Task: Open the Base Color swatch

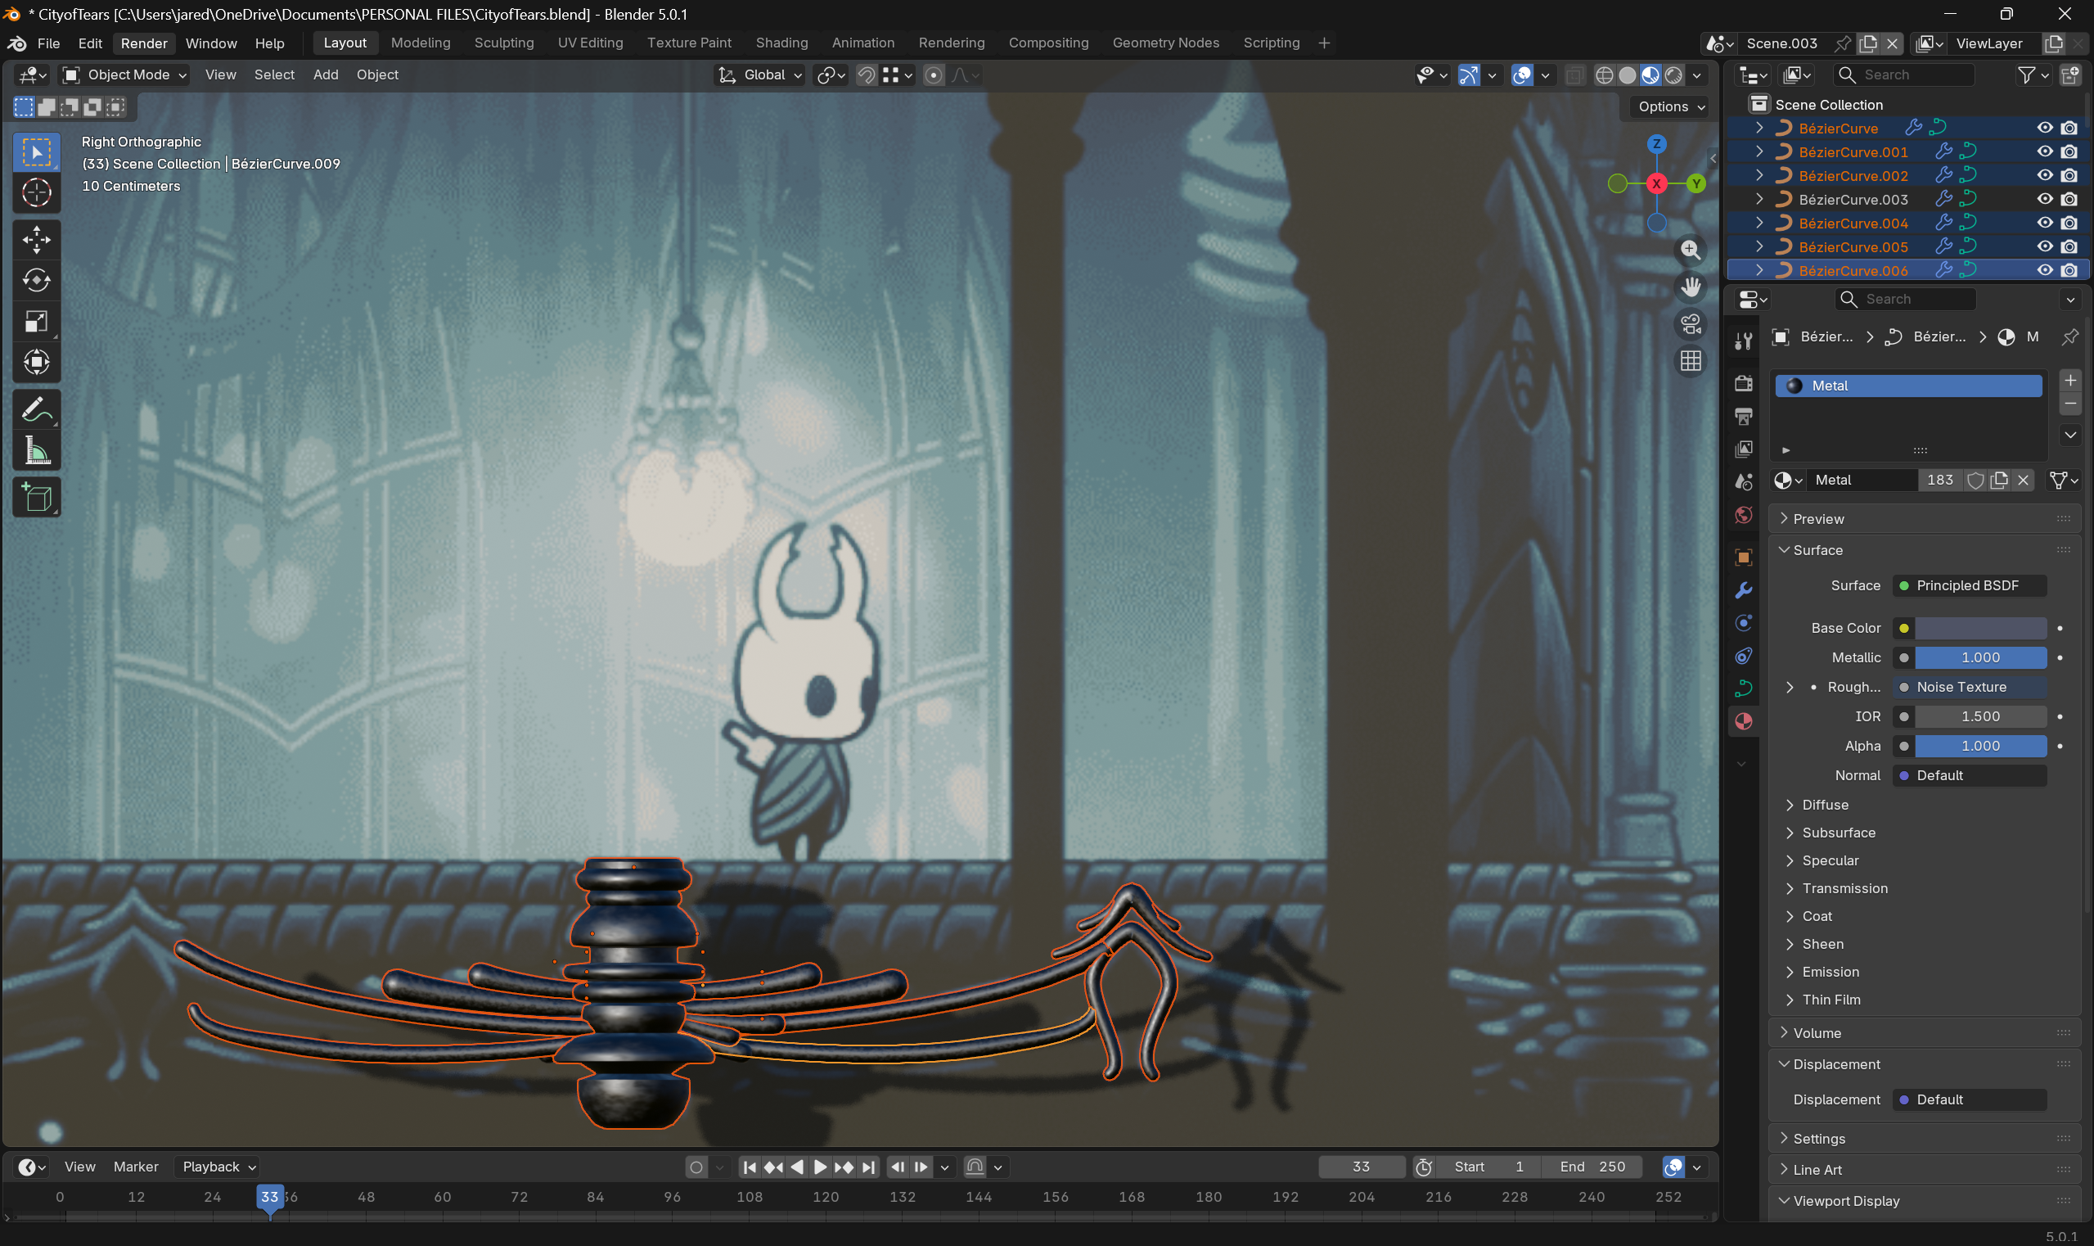Action: tap(1980, 629)
